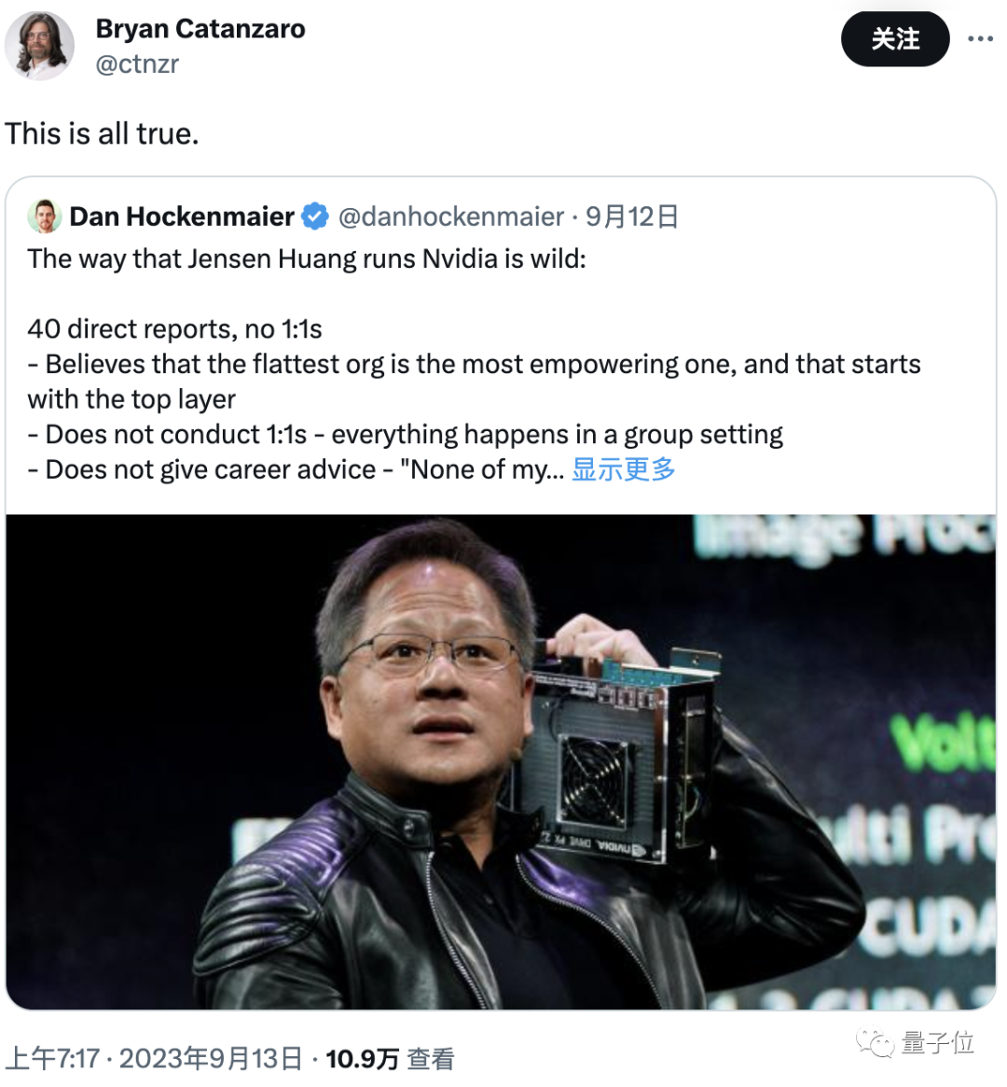The image size is (1007, 1087).
Task: Click the 量子位 watermark text
Action: coord(938,1042)
